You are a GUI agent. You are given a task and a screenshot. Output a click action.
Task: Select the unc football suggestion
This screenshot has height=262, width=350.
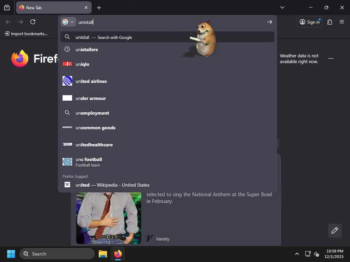point(167,162)
